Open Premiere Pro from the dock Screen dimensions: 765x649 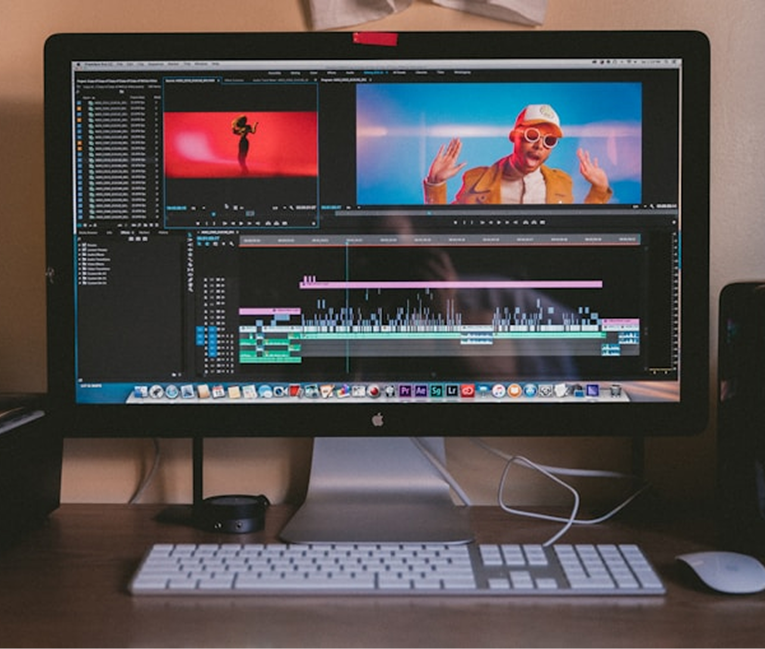tap(406, 391)
